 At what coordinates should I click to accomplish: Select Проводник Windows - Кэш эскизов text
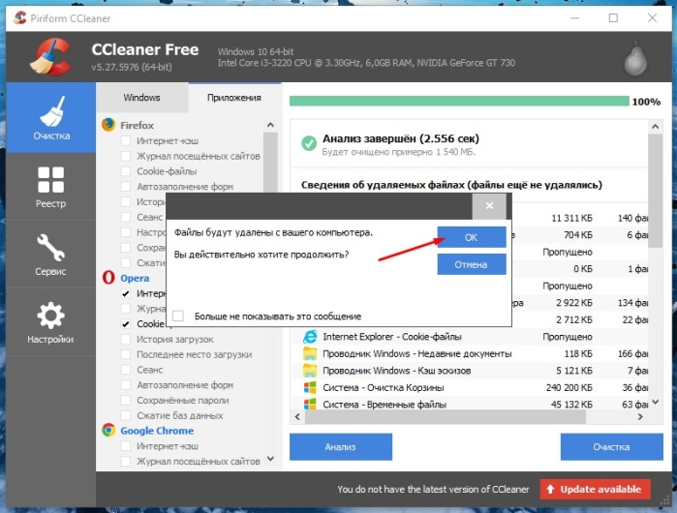click(397, 371)
